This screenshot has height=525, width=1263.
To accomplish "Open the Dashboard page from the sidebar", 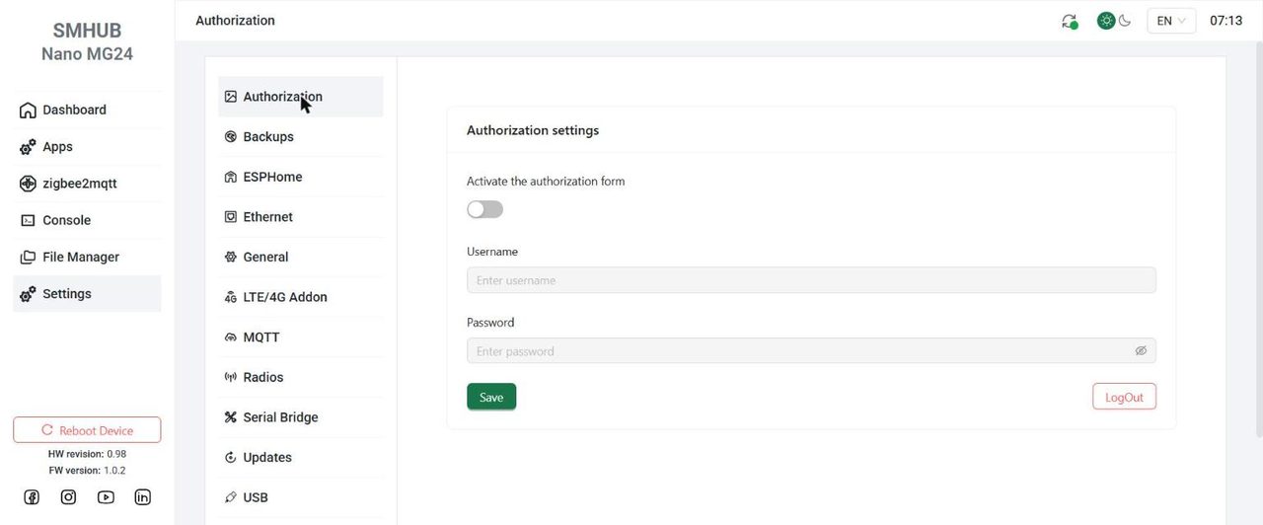I will coord(87,110).
